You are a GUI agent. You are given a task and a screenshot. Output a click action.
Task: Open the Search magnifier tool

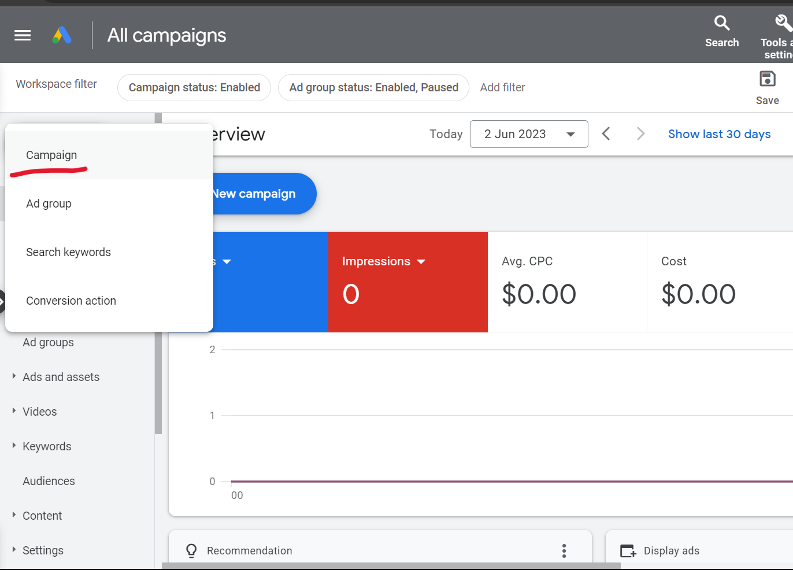click(x=722, y=32)
